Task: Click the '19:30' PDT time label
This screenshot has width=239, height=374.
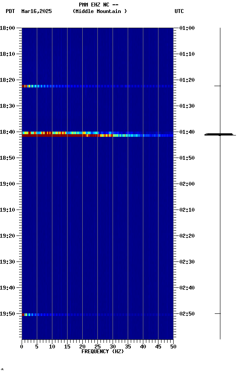Action: tap(7, 262)
